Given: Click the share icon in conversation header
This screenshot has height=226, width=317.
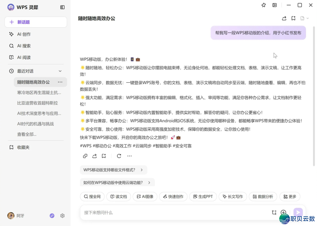Looking at the screenshot, I should pyautogui.click(x=284, y=18).
